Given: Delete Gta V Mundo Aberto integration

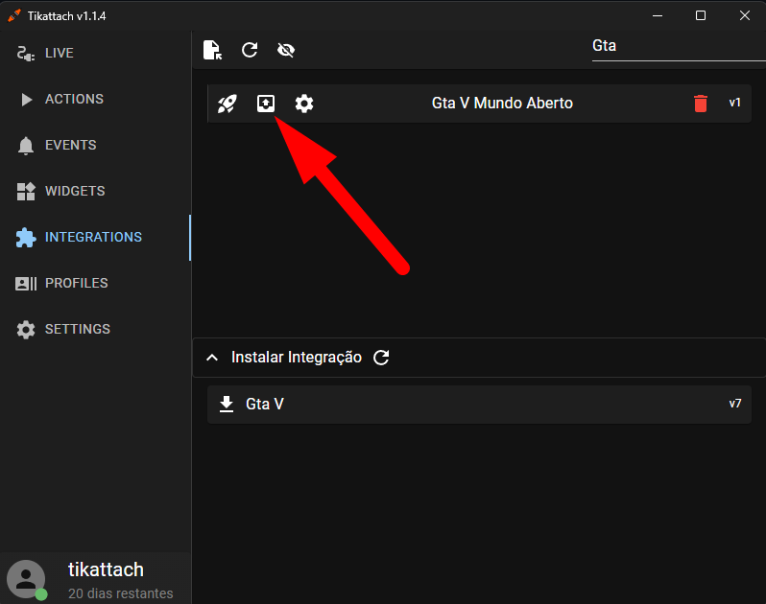Looking at the screenshot, I should tap(701, 104).
